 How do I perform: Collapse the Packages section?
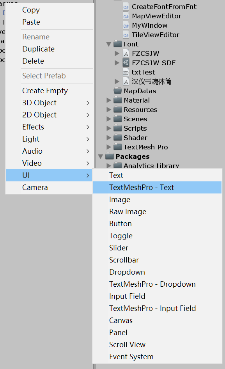tap(101, 156)
